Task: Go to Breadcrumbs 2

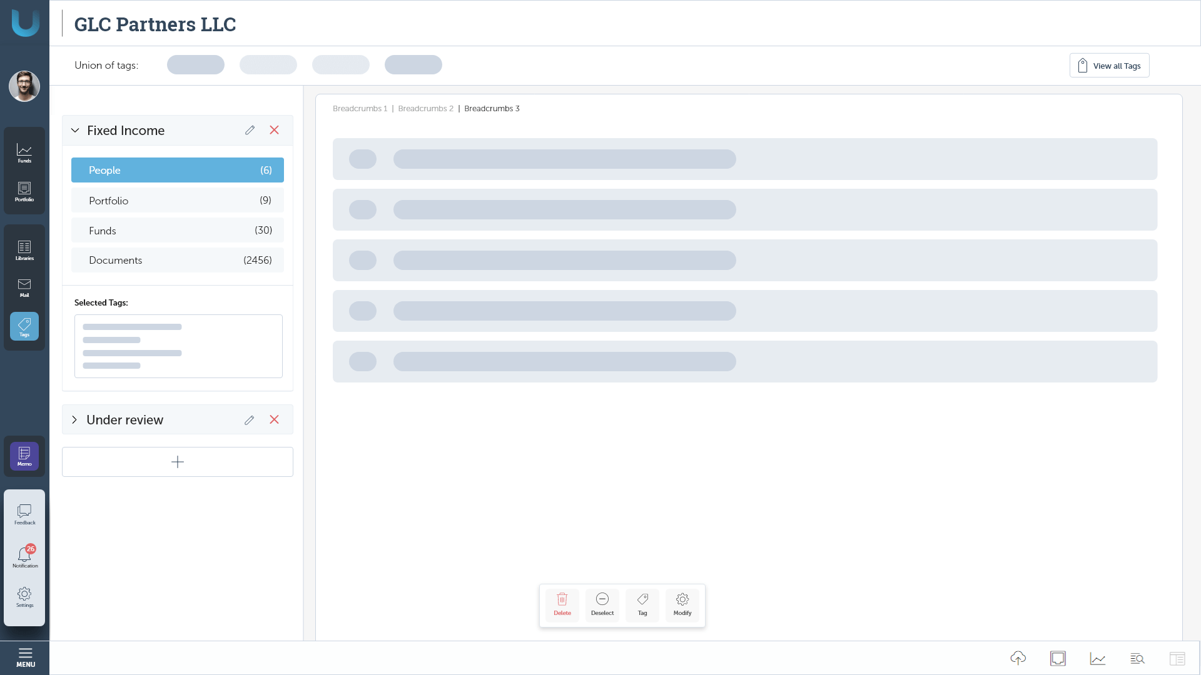Action: point(425,109)
